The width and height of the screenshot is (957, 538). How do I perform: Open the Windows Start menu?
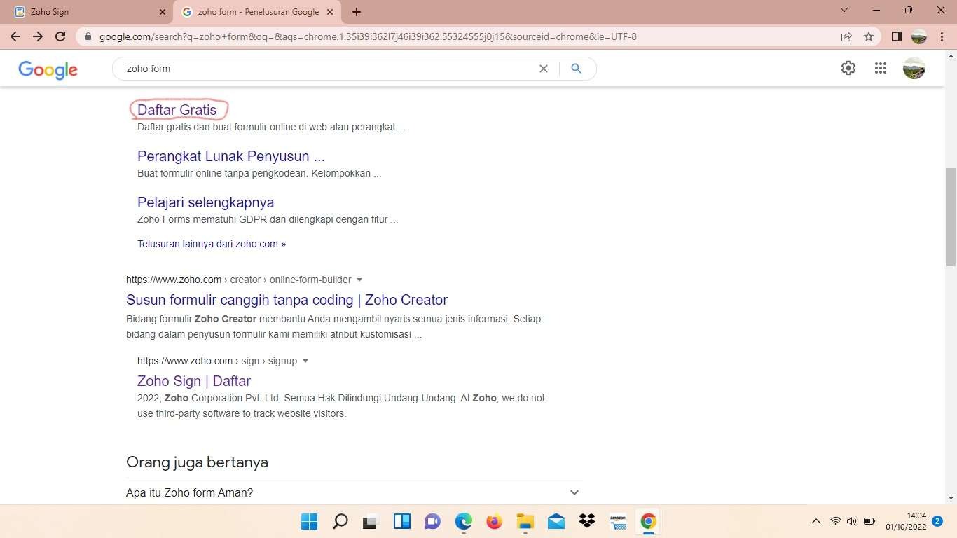point(309,521)
